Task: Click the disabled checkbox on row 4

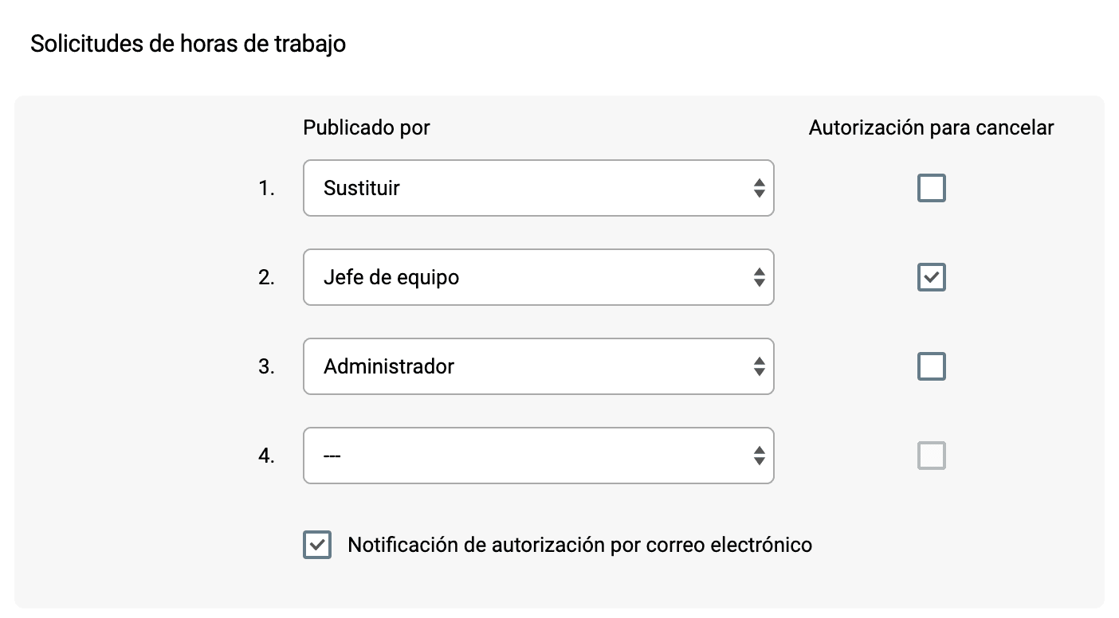Action: tap(931, 455)
